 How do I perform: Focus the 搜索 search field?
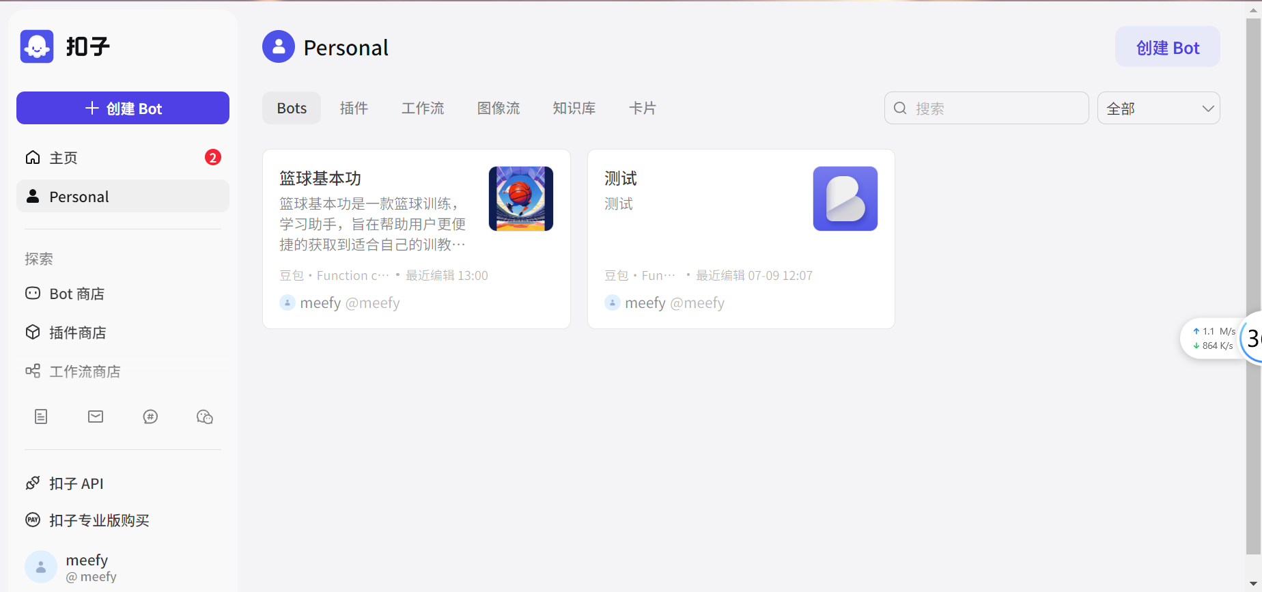[x=986, y=108]
